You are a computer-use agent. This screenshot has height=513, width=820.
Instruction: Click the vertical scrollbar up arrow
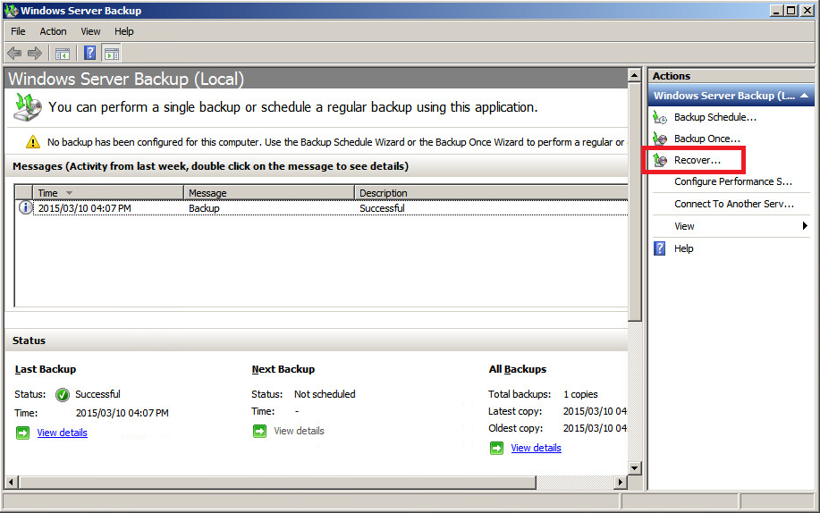click(634, 75)
